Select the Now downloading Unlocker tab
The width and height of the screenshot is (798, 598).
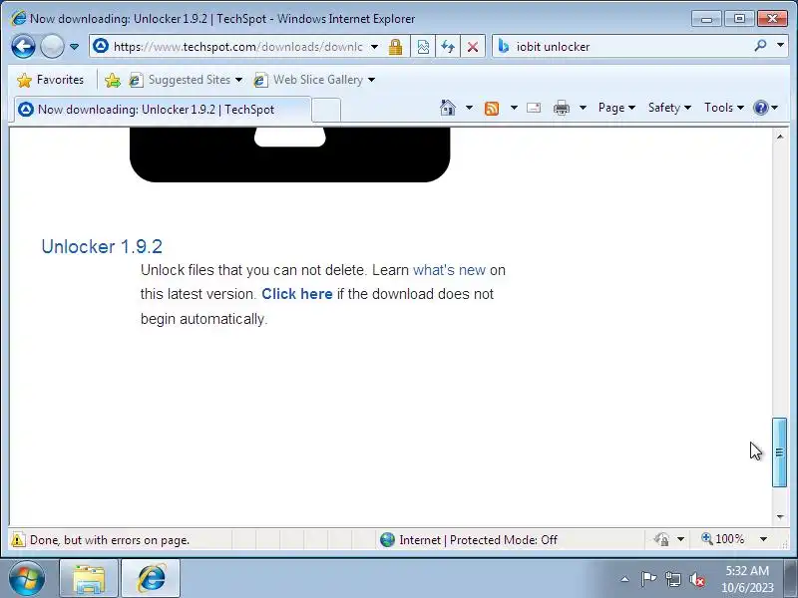click(x=162, y=110)
